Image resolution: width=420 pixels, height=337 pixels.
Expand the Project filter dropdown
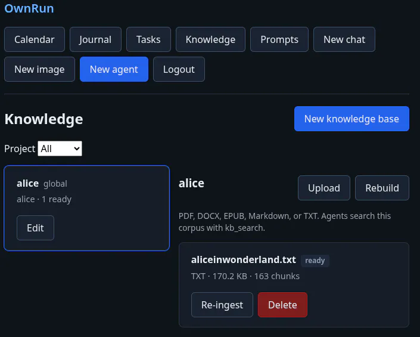[60, 149]
